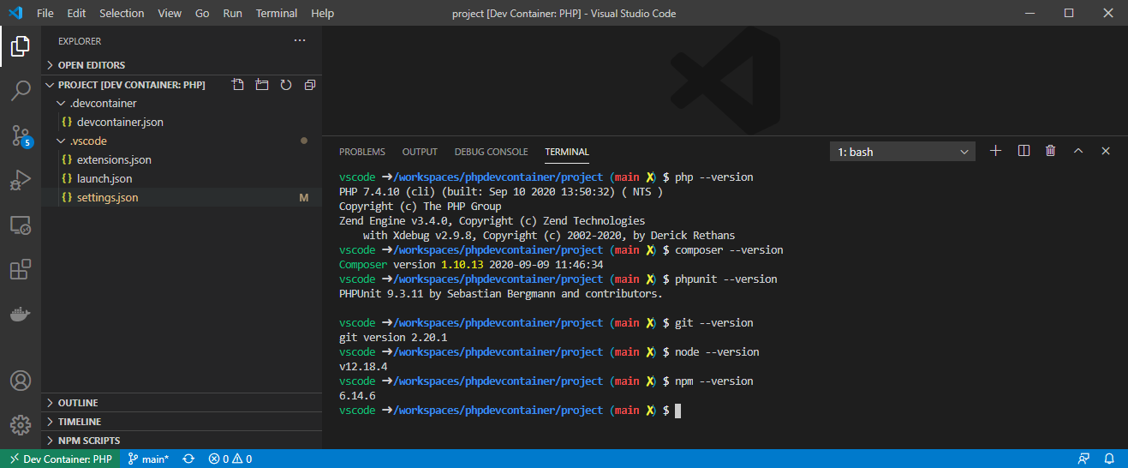
Task: Split the terminal pane
Action: (1024, 151)
